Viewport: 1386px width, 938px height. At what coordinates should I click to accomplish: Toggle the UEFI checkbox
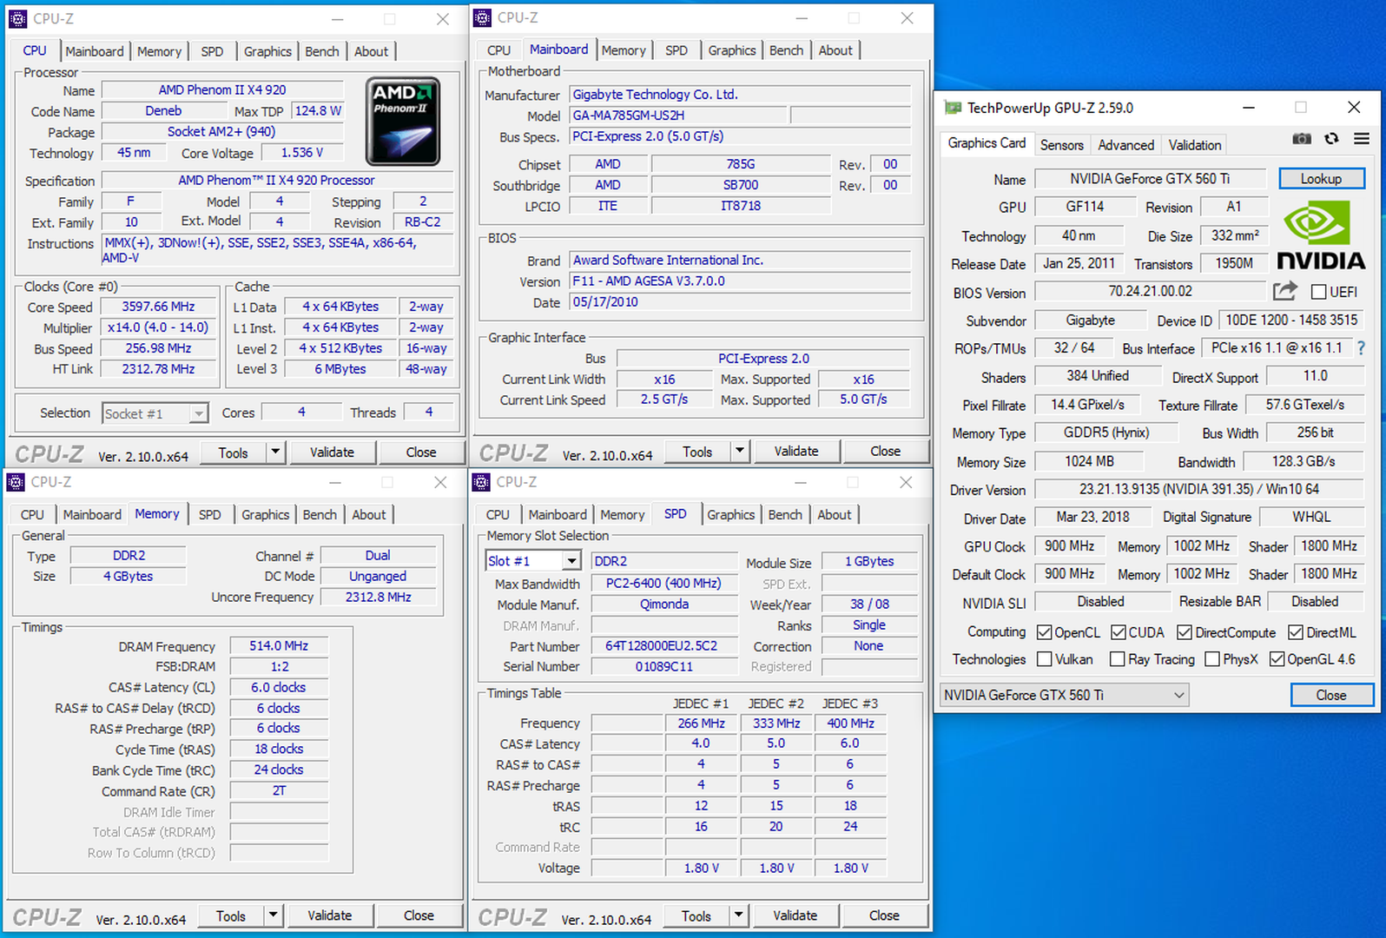(1318, 292)
